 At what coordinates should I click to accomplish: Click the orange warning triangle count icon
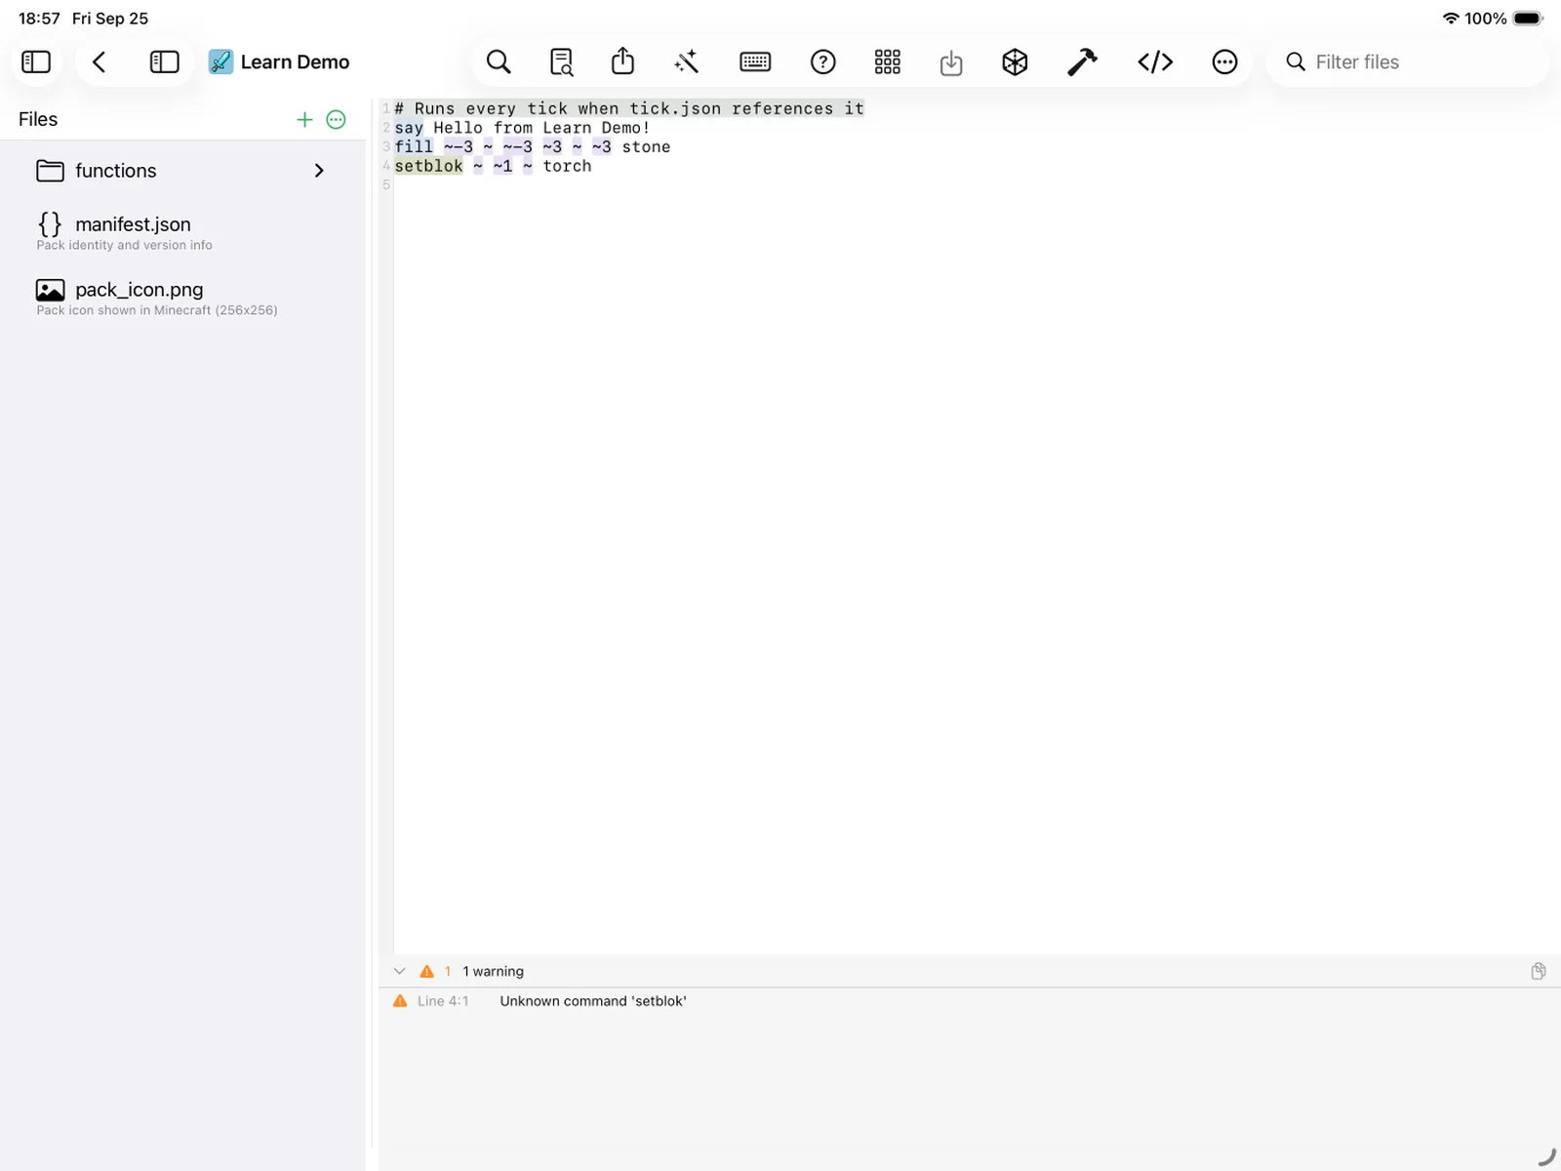tap(426, 971)
